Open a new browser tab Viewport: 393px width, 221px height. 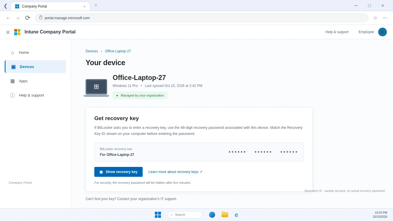[96, 5]
